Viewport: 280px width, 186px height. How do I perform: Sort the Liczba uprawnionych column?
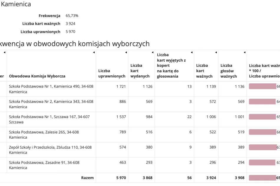(126, 52)
